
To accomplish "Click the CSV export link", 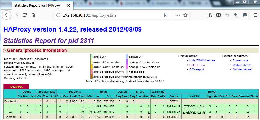I will click(x=197, y=69).
